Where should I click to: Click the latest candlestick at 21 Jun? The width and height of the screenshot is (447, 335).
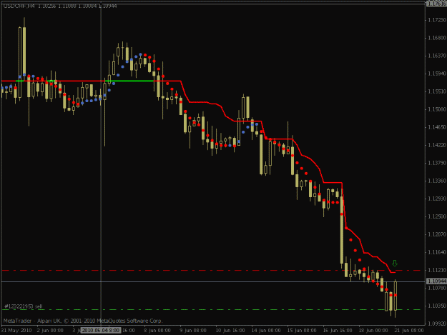pyautogui.click(x=395, y=298)
